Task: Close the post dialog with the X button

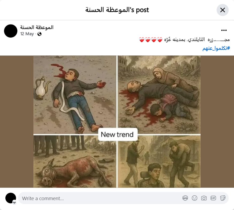Action: pyautogui.click(x=223, y=10)
